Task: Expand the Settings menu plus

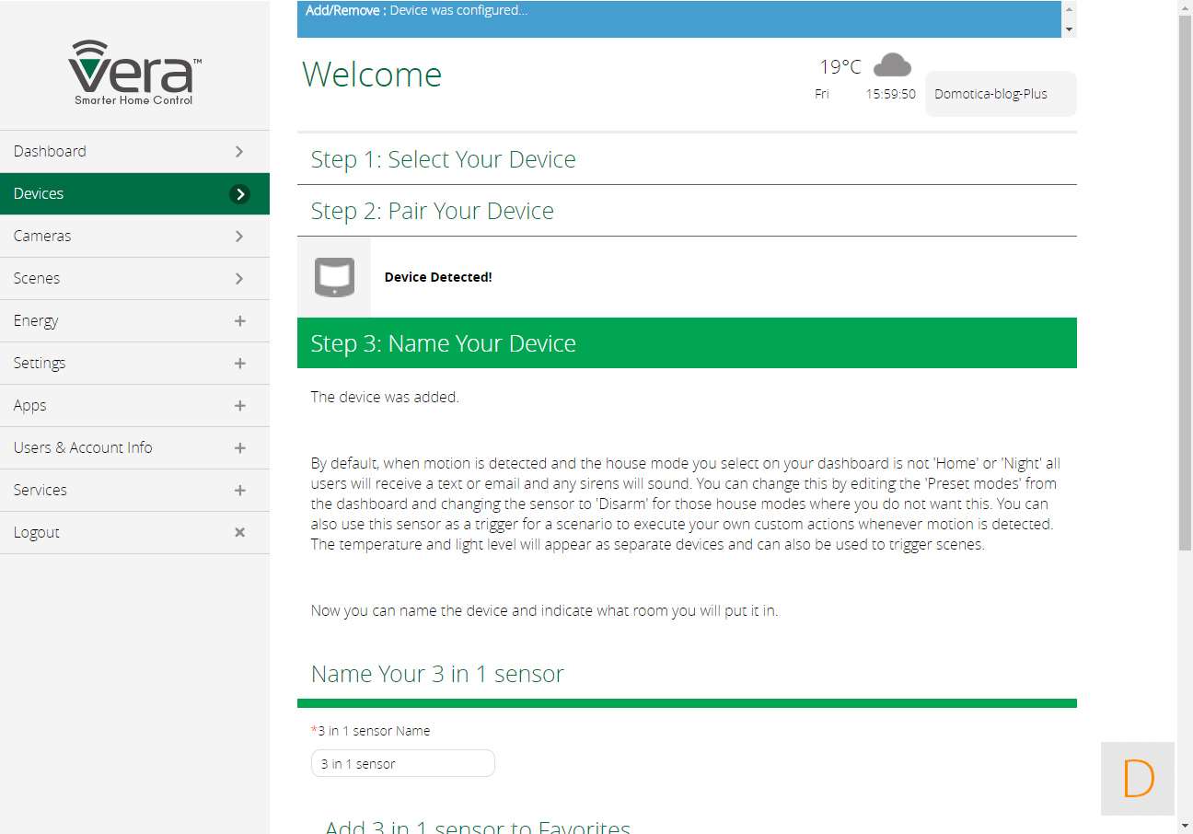Action: click(239, 363)
